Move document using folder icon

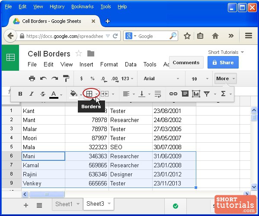pyautogui.click(x=91, y=53)
